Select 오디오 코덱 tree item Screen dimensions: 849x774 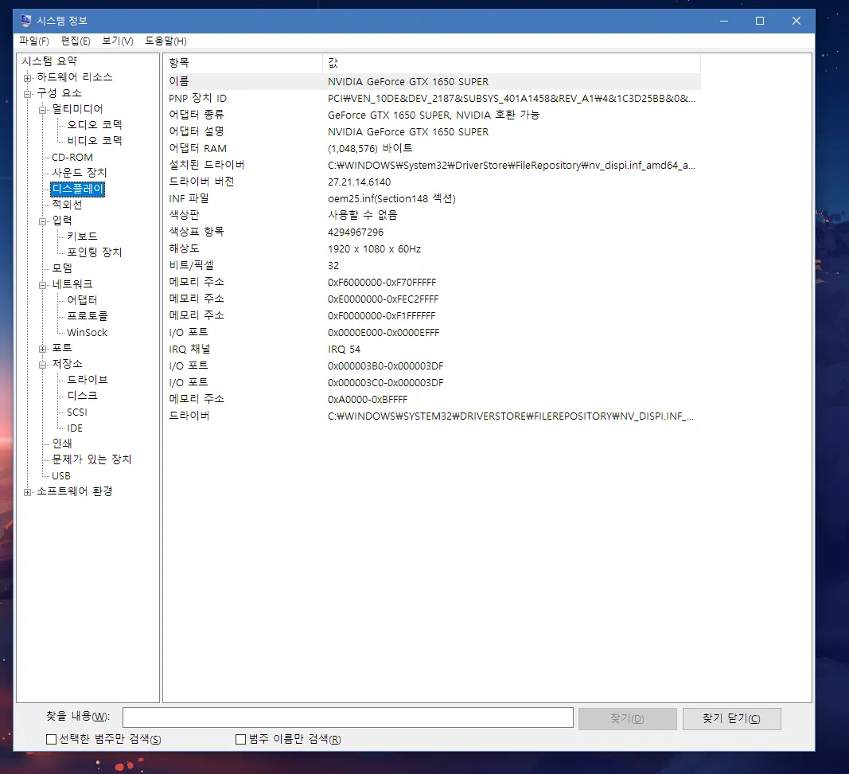(x=94, y=125)
